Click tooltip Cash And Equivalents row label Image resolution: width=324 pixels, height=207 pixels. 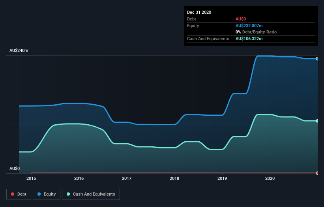208,39
